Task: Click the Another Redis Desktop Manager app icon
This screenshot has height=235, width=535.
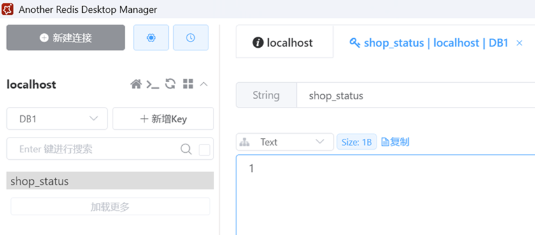Action: 8,9
